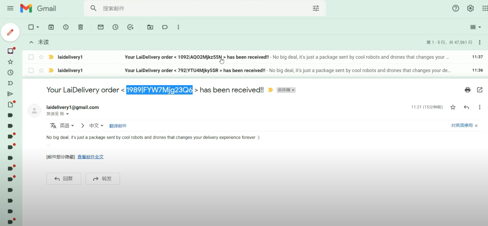Viewport: 488px width, 226px height.
Task: Open 查看邮件全文 link
Action: 90,157
